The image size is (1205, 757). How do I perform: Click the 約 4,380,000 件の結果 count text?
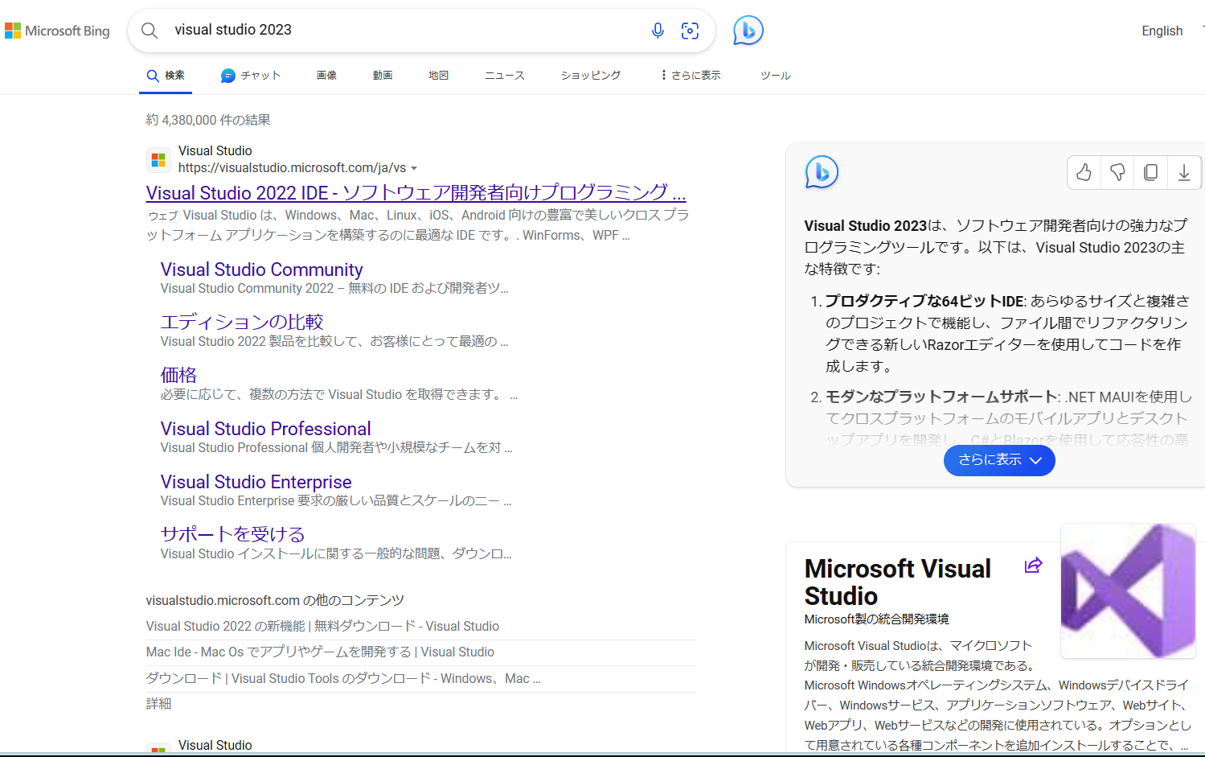click(x=208, y=120)
